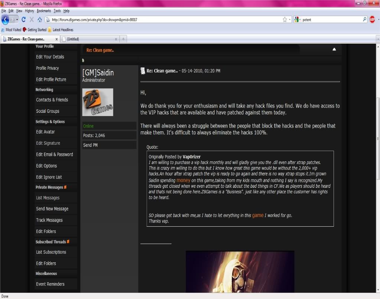380x299 pixels.
Task: Open the History menu
Action: click(29, 11)
